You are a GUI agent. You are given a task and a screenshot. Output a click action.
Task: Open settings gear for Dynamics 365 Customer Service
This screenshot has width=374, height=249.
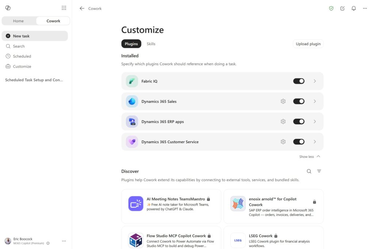pos(283,142)
